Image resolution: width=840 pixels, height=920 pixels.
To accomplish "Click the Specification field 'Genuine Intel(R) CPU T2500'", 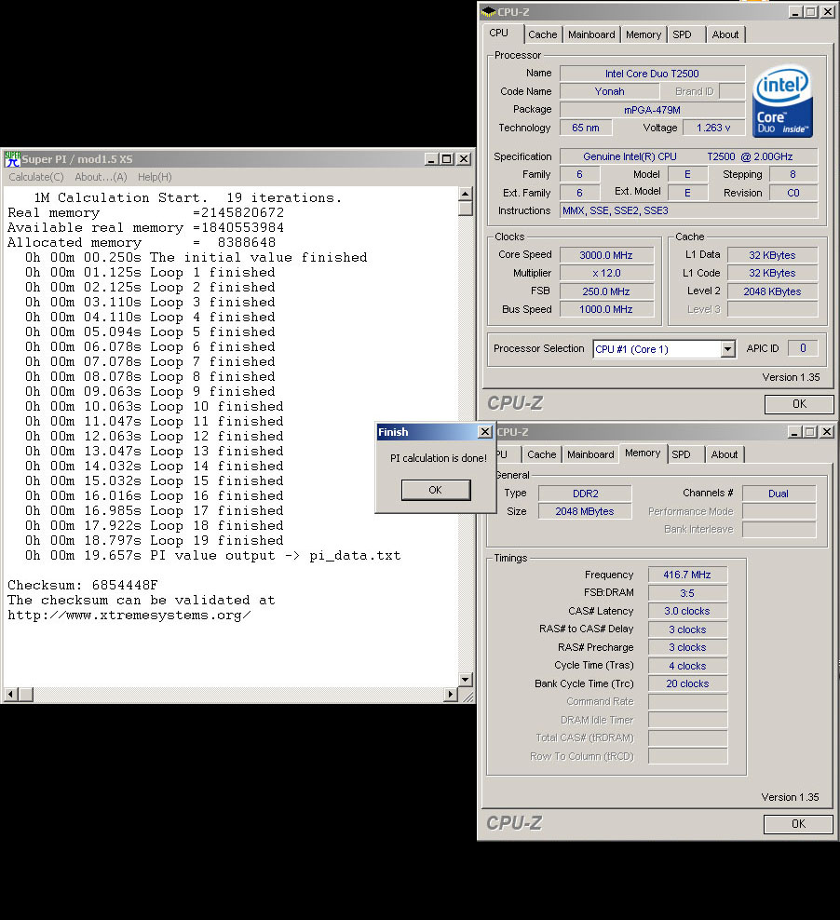I will (x=688, y=156).
